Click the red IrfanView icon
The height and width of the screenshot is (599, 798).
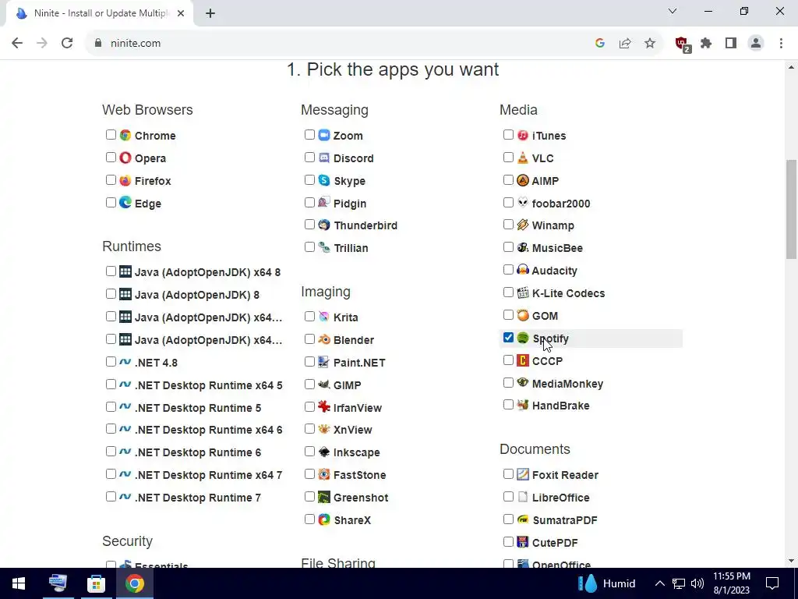[324, 407]
